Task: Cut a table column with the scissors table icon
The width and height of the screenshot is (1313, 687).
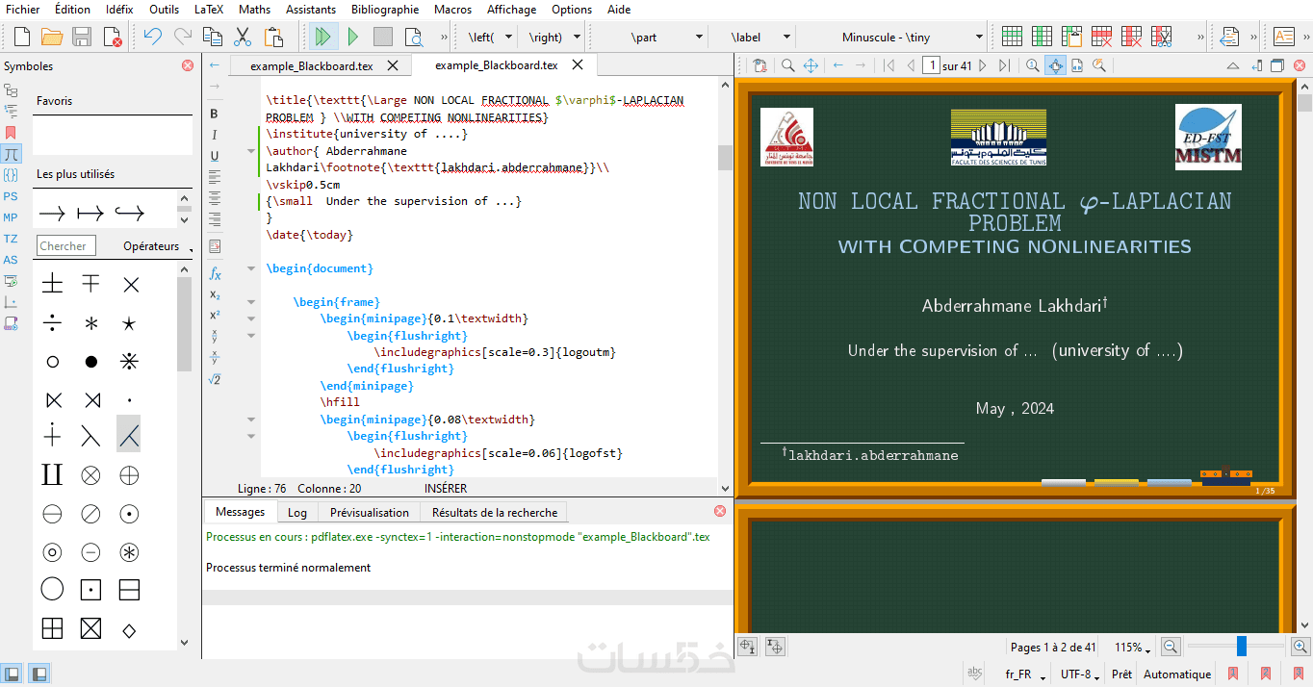Action: pos(1163,38)
